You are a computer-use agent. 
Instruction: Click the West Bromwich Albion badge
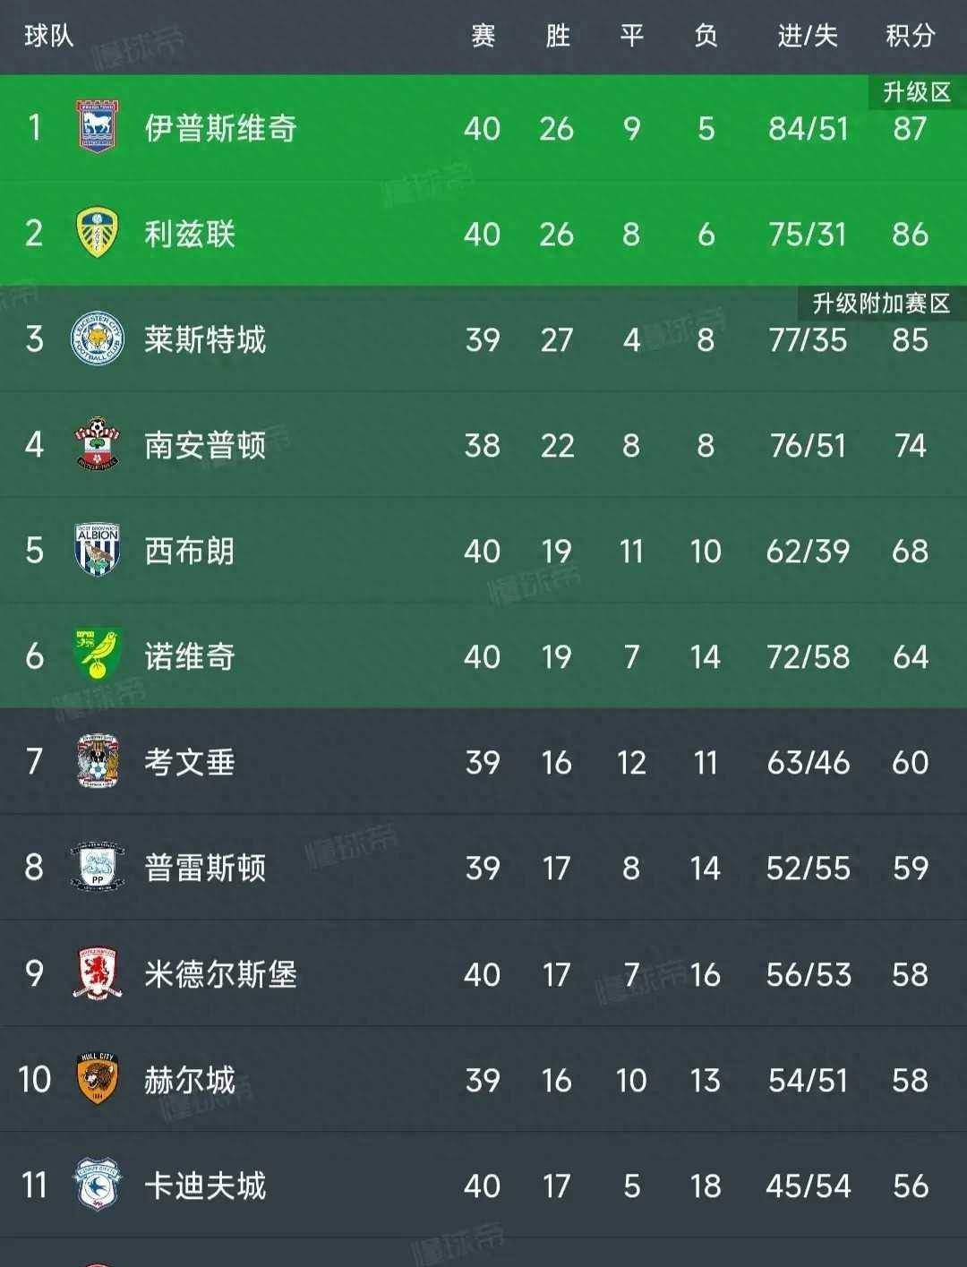(98, 550)
